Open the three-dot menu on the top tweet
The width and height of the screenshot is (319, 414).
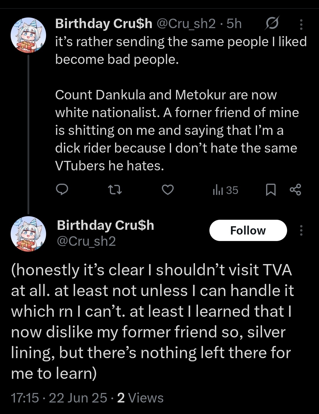coord(301,24)
